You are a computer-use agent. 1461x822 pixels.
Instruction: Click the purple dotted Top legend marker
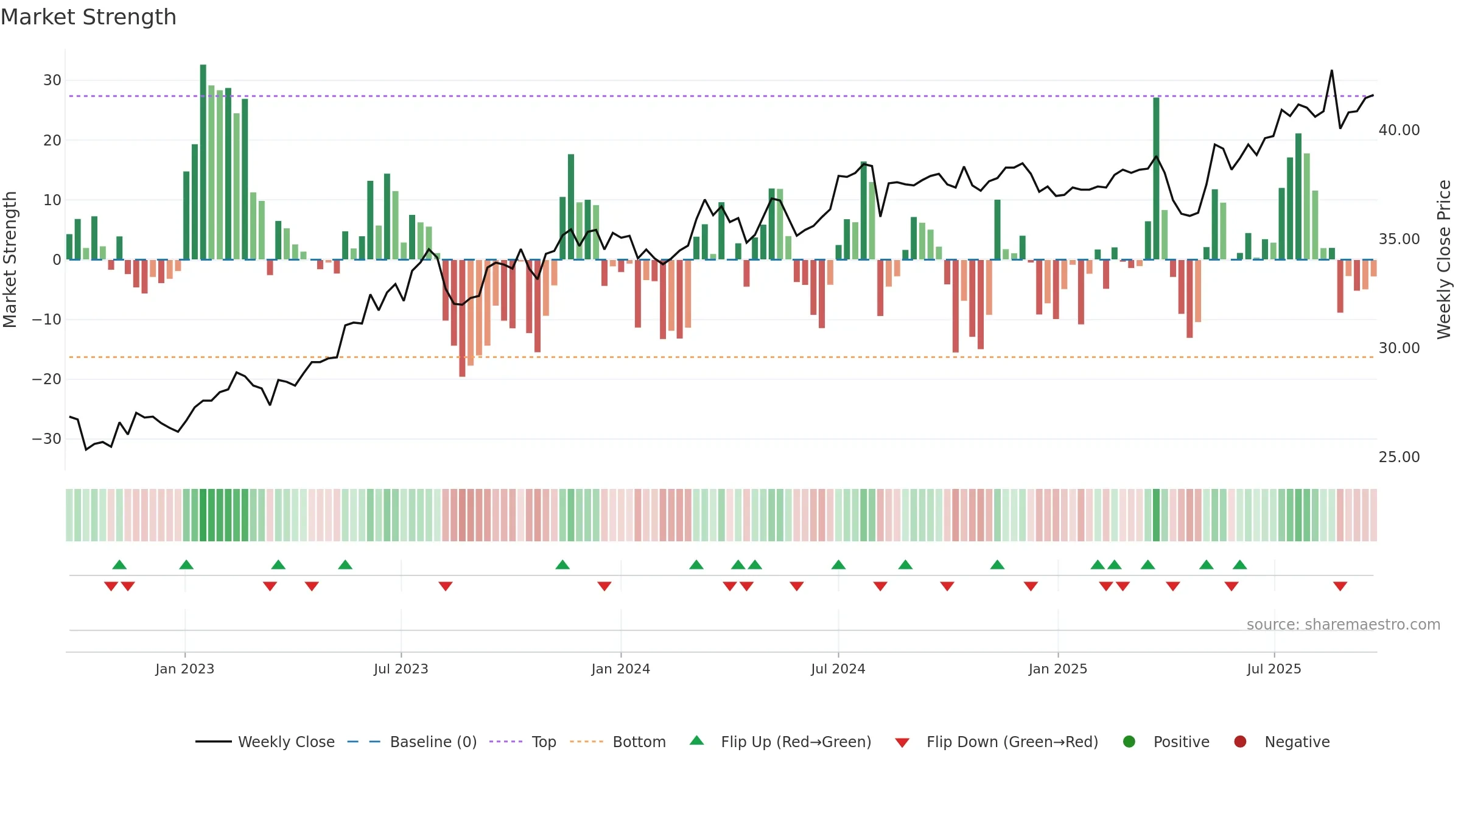point(506,742)
